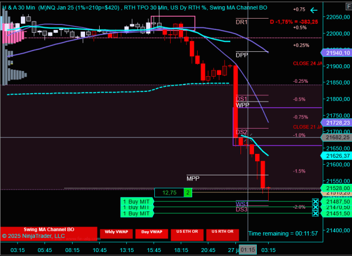The image size is (352, 256).
Task: Click the WPP weekly pivot label
Action: 242,105
